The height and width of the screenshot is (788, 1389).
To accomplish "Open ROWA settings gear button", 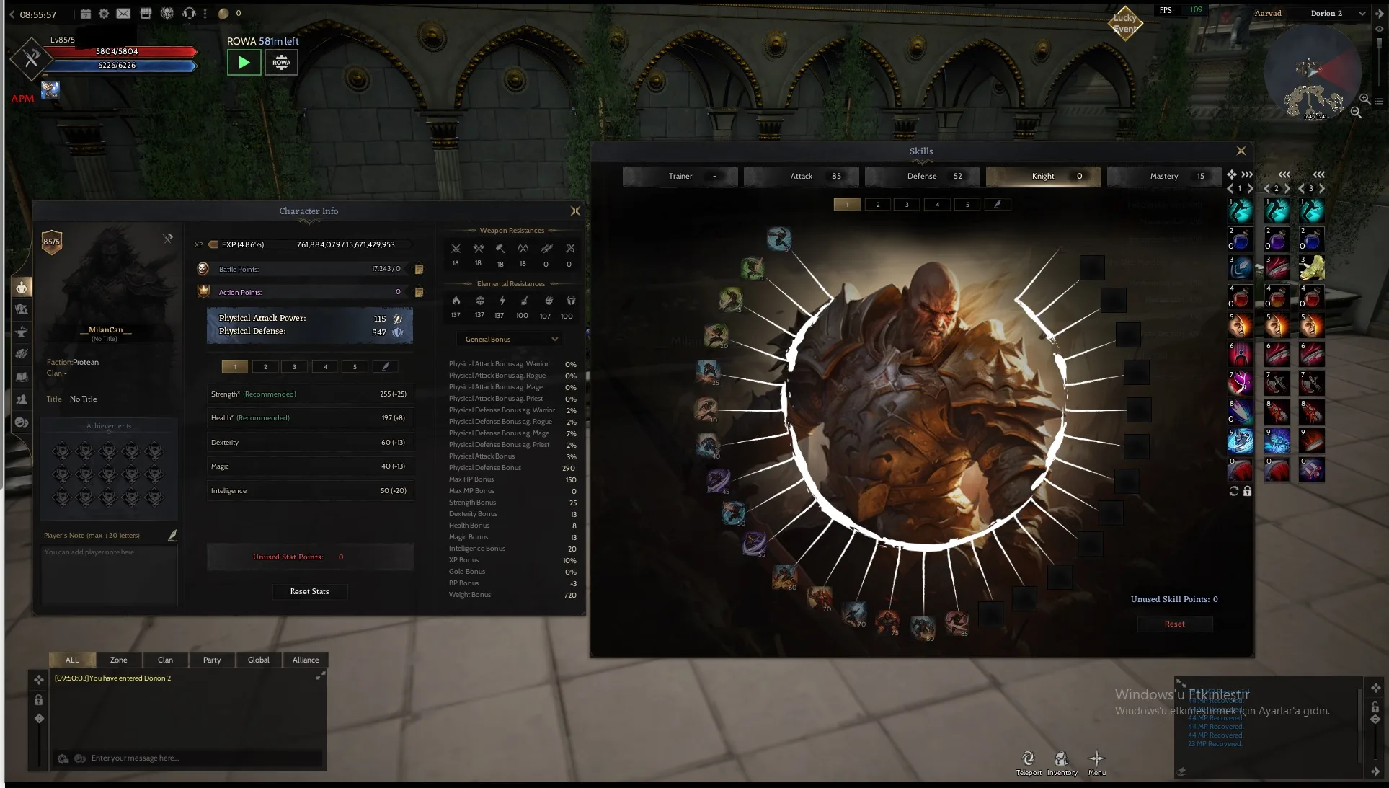I will click(281, 63).
